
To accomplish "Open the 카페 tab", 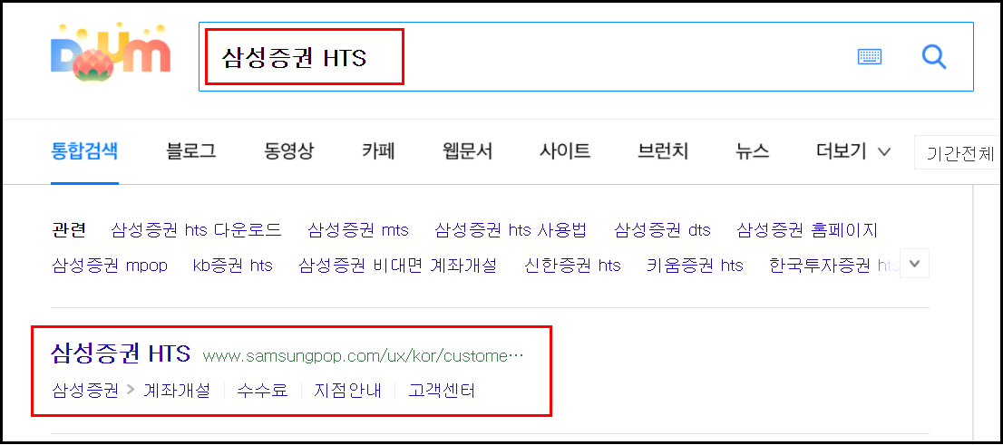I will coord(378,151).
